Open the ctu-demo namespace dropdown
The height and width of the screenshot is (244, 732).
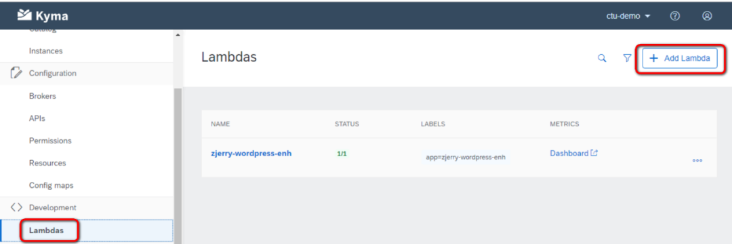(628, 16)
